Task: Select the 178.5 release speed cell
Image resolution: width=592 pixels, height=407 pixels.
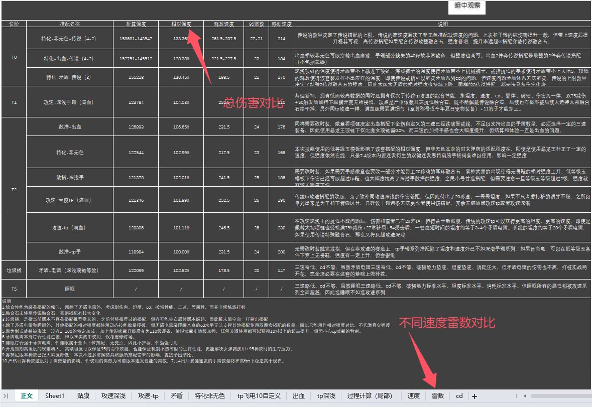Action: (224, 270)
